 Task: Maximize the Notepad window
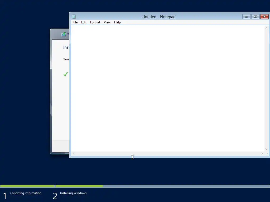tap(255, 17)
